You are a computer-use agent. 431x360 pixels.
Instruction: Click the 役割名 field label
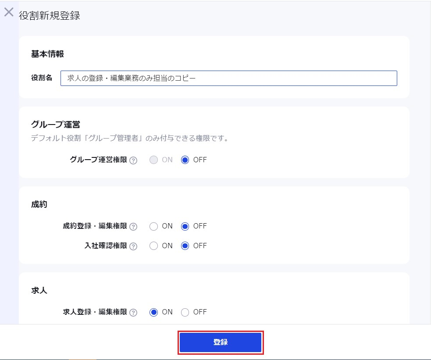[42, 78]
